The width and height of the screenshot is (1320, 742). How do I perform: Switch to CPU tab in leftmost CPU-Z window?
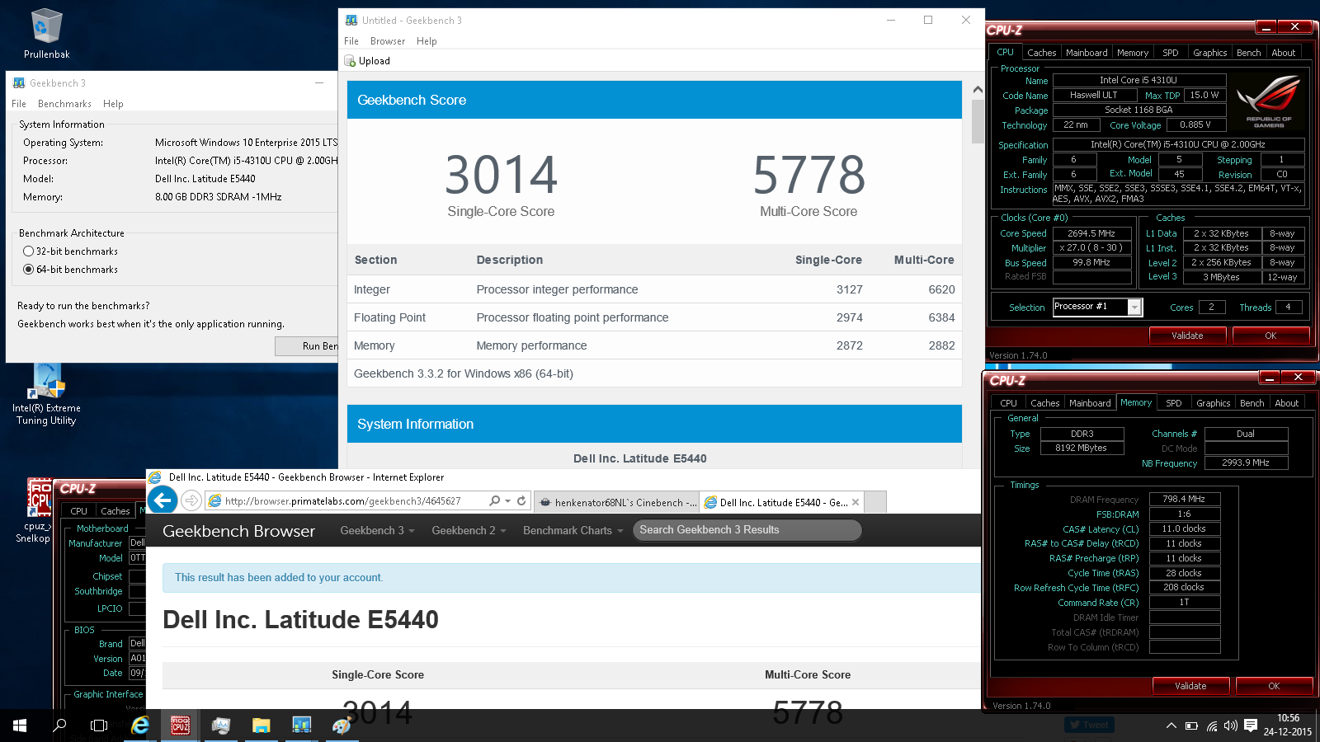click(x=78, y=511)
